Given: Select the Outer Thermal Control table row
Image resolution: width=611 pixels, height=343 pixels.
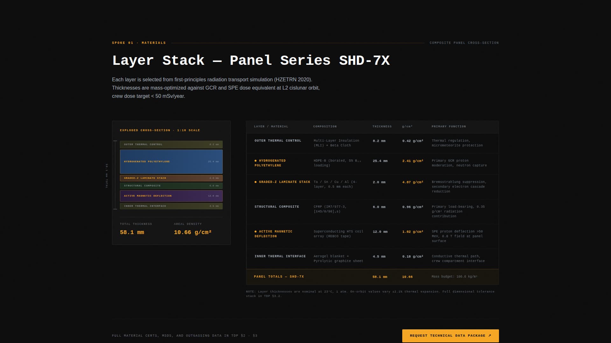Looking at the screenshot, I should coord(372,143).
